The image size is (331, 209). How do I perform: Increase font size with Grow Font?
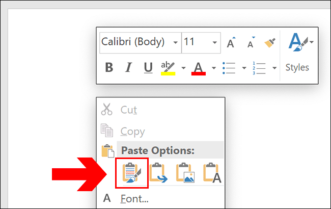231,43
